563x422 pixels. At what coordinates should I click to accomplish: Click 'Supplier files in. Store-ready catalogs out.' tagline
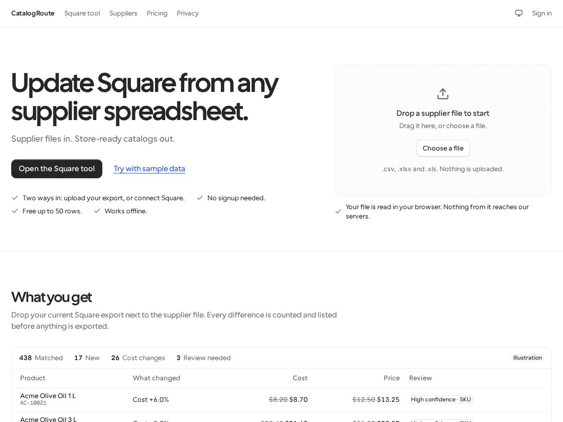(x=93, y=139)
